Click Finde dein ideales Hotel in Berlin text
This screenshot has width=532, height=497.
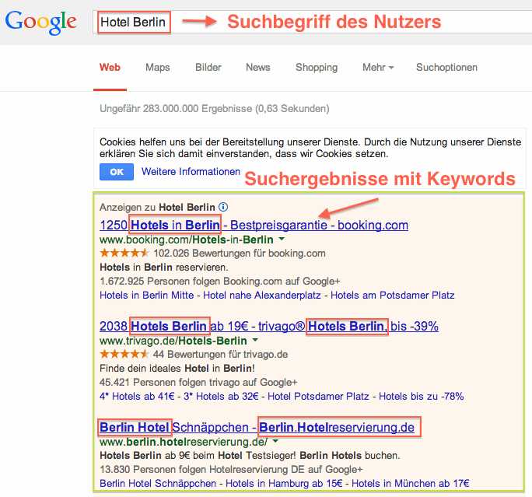click(177, 368)
